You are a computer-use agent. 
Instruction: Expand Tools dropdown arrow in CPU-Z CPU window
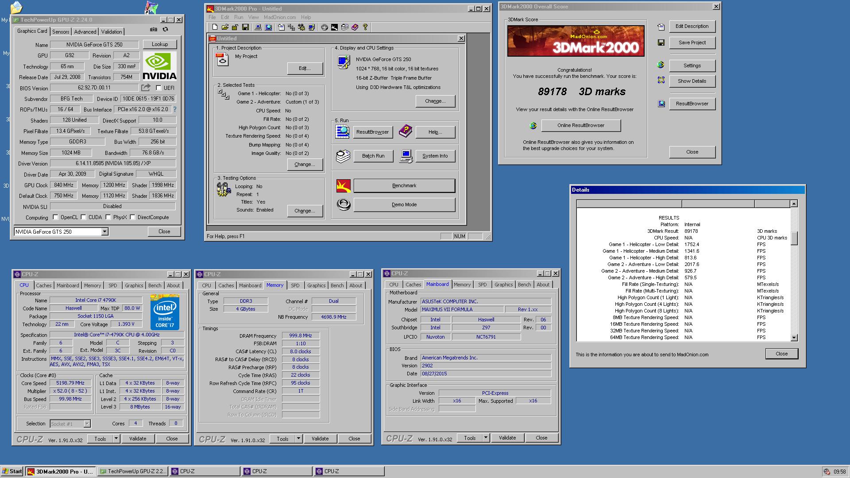tap(116, 439)
